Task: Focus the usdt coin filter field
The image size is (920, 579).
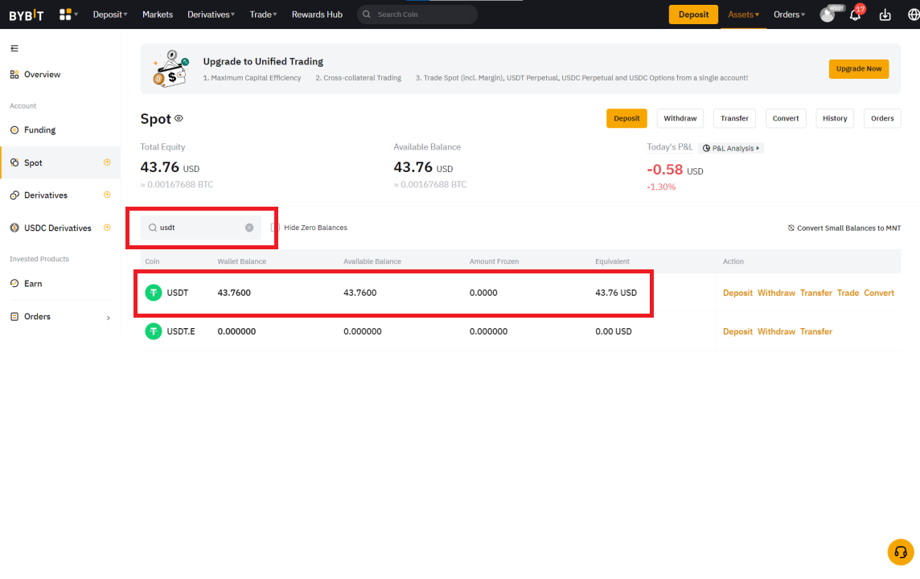Action: click(201, 228)
